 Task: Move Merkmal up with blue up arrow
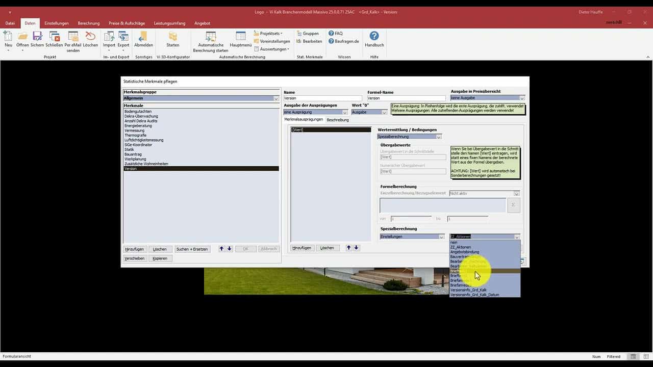[x=221, y=249]
